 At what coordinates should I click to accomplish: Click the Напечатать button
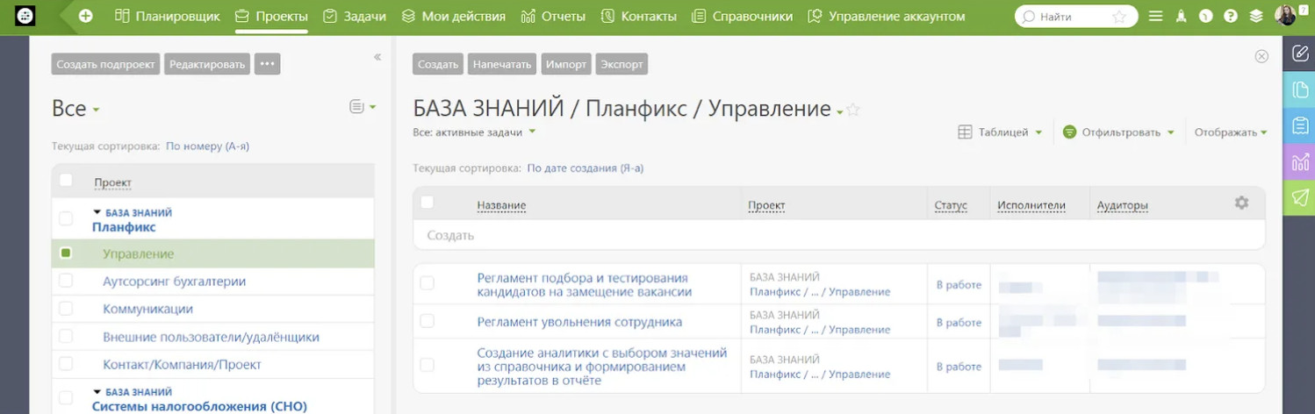click(x=502, y=64)
